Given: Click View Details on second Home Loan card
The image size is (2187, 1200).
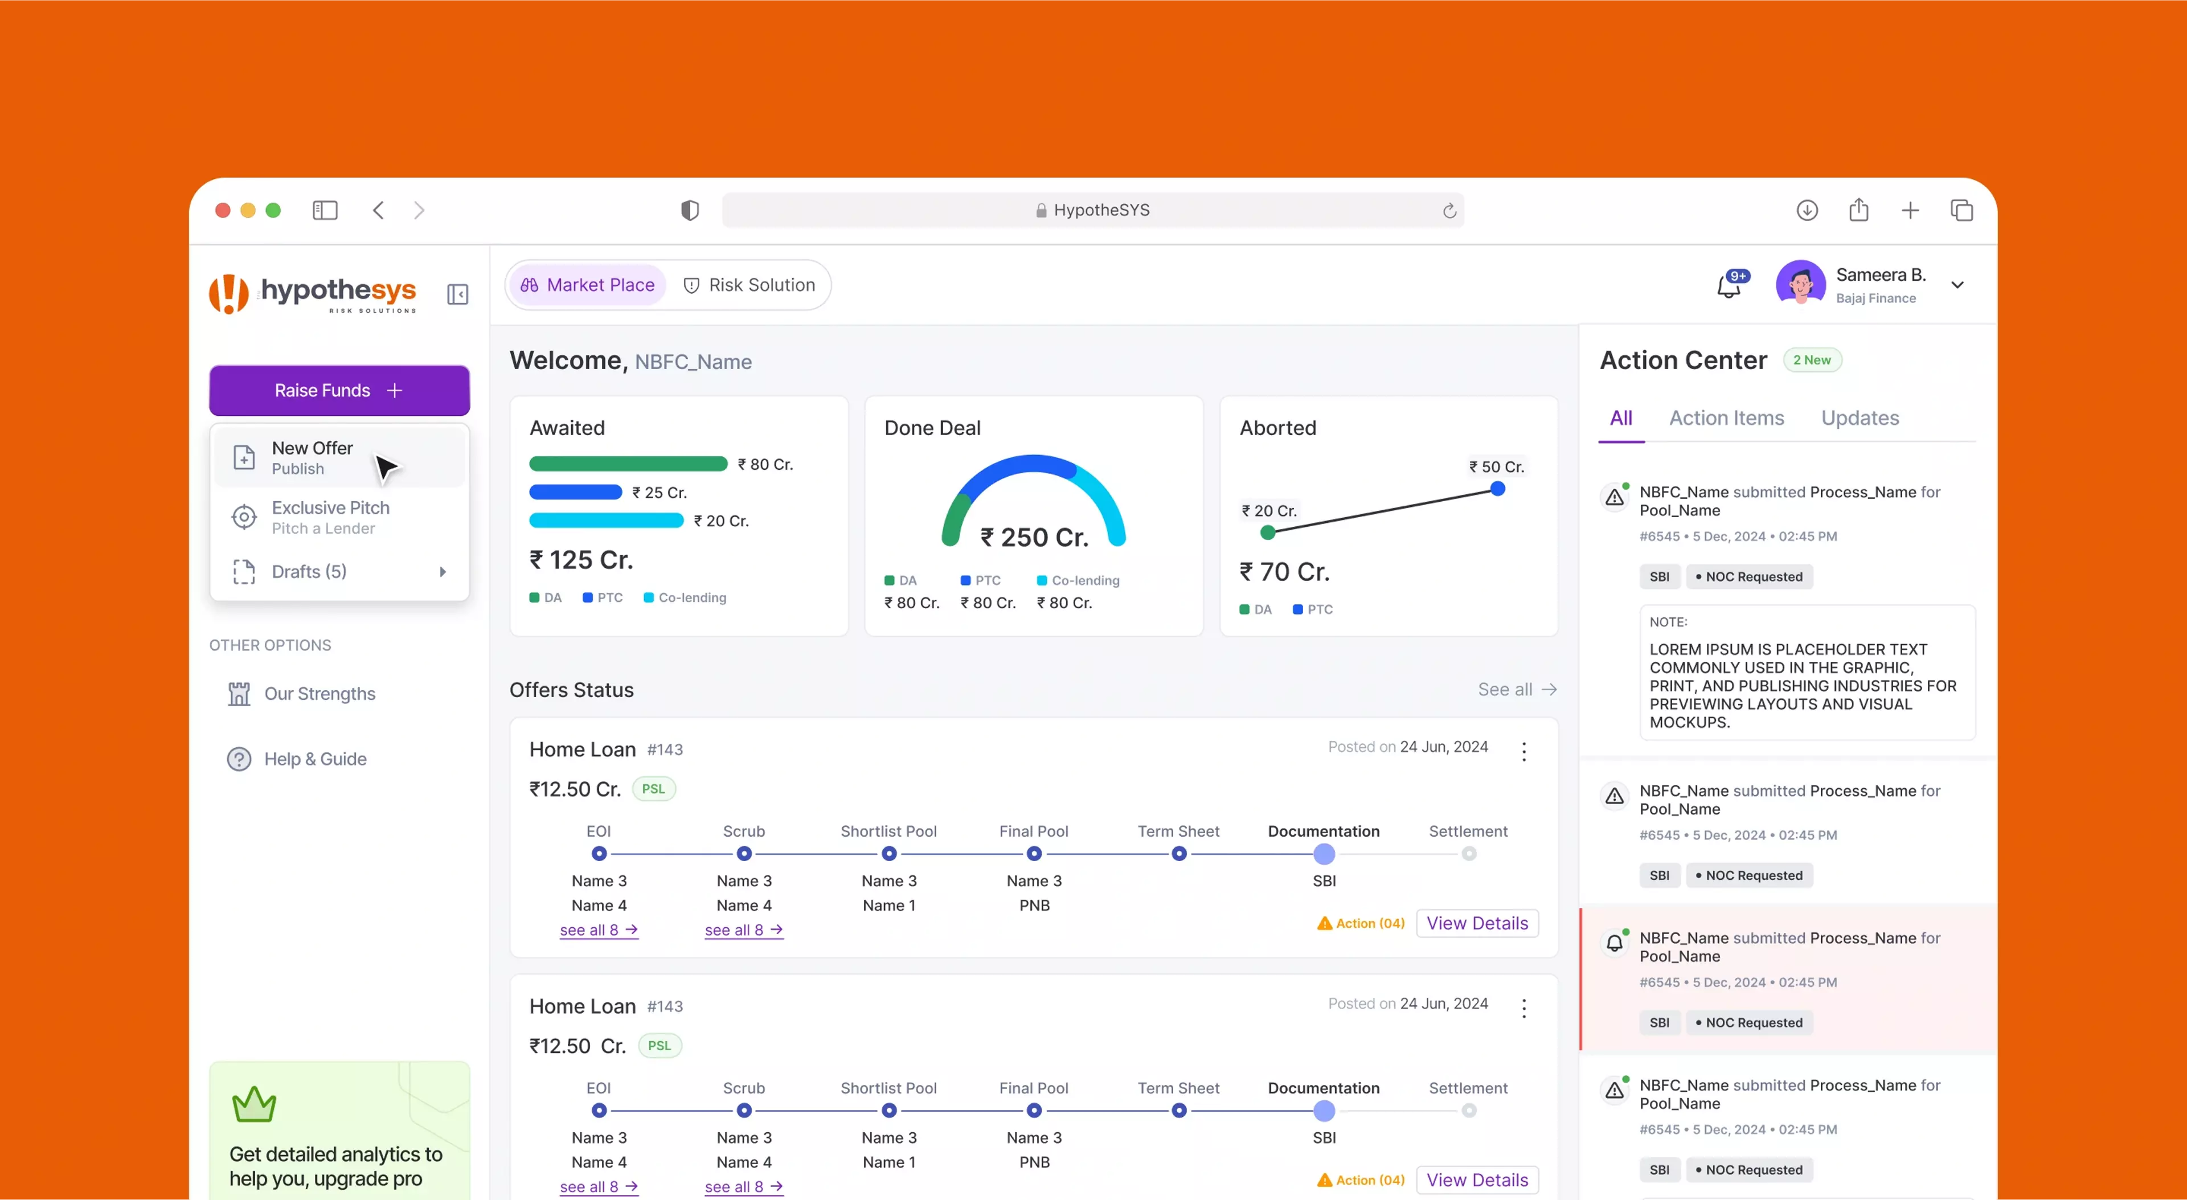Looking at the screenshot, I should [1477, 1179].
